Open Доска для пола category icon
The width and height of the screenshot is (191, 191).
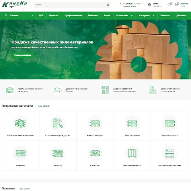(x=132, y=123)
